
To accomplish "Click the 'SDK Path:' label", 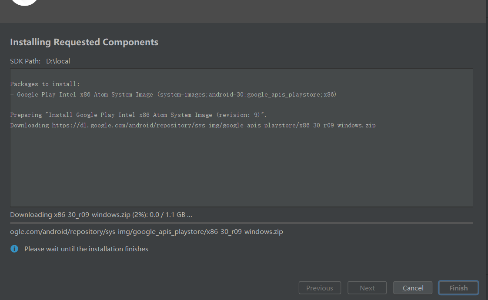I will click(x=25, y=61).
